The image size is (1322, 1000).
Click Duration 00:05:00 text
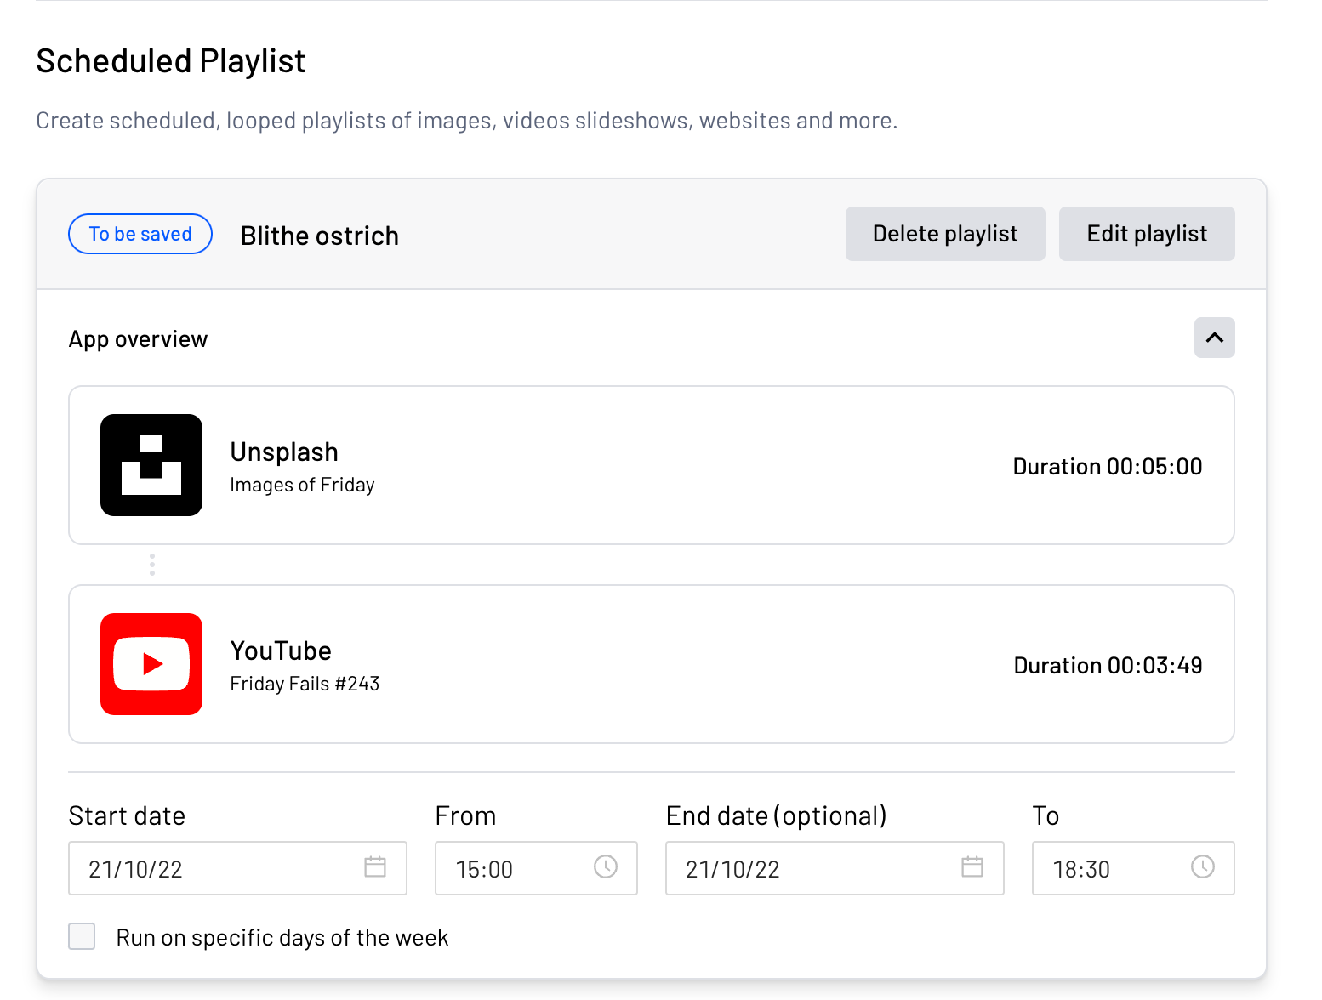1108,467
